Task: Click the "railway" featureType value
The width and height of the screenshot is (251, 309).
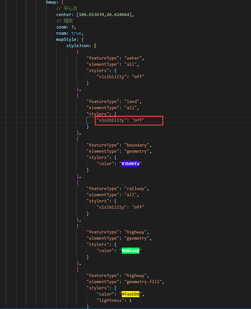Action: 135,188
